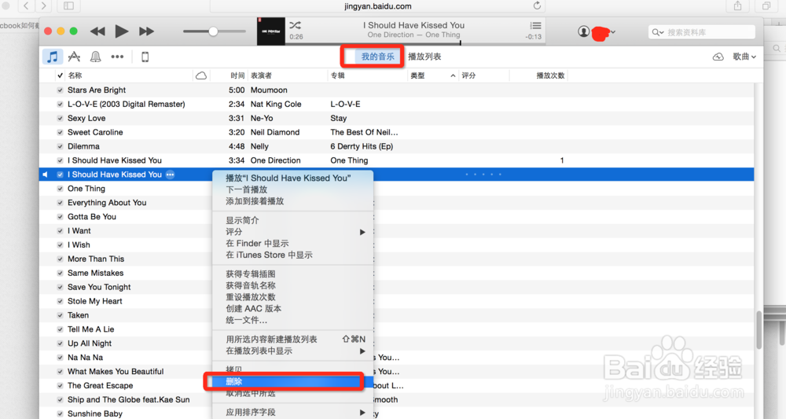Viewport: 786px width, 419px height.
Task: Open the App Store apps icon
Action: click(x=74, y=57)
